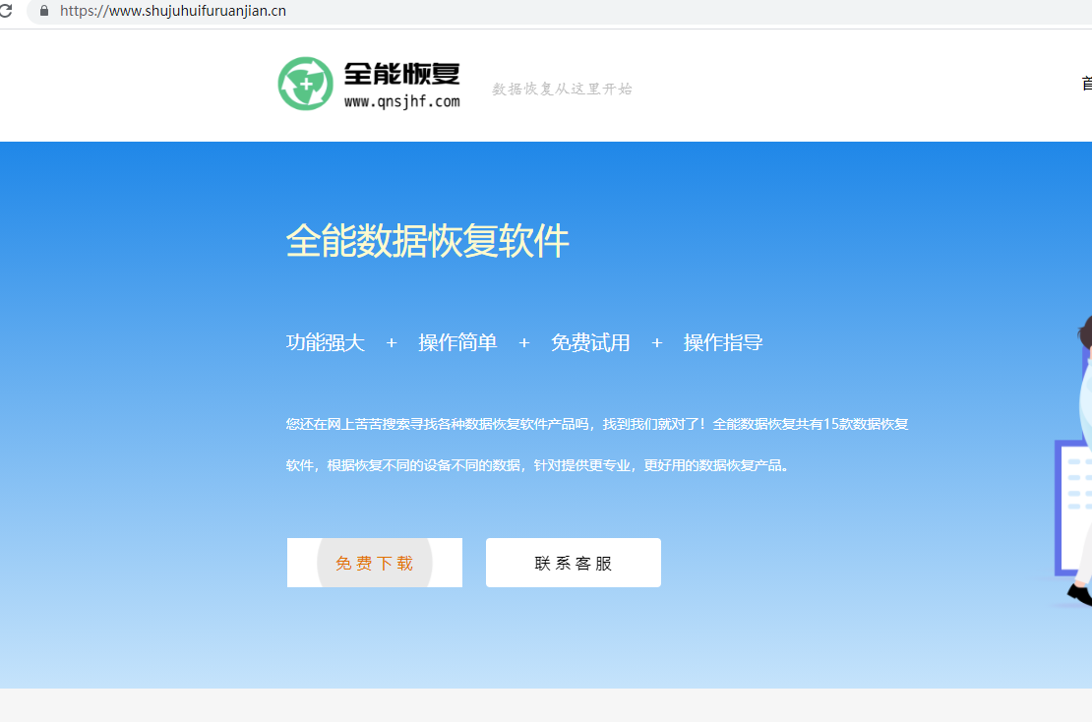Click the woman illustration at right edge
This screenshot has height=722, width=1092.
tap(1084, 393)
